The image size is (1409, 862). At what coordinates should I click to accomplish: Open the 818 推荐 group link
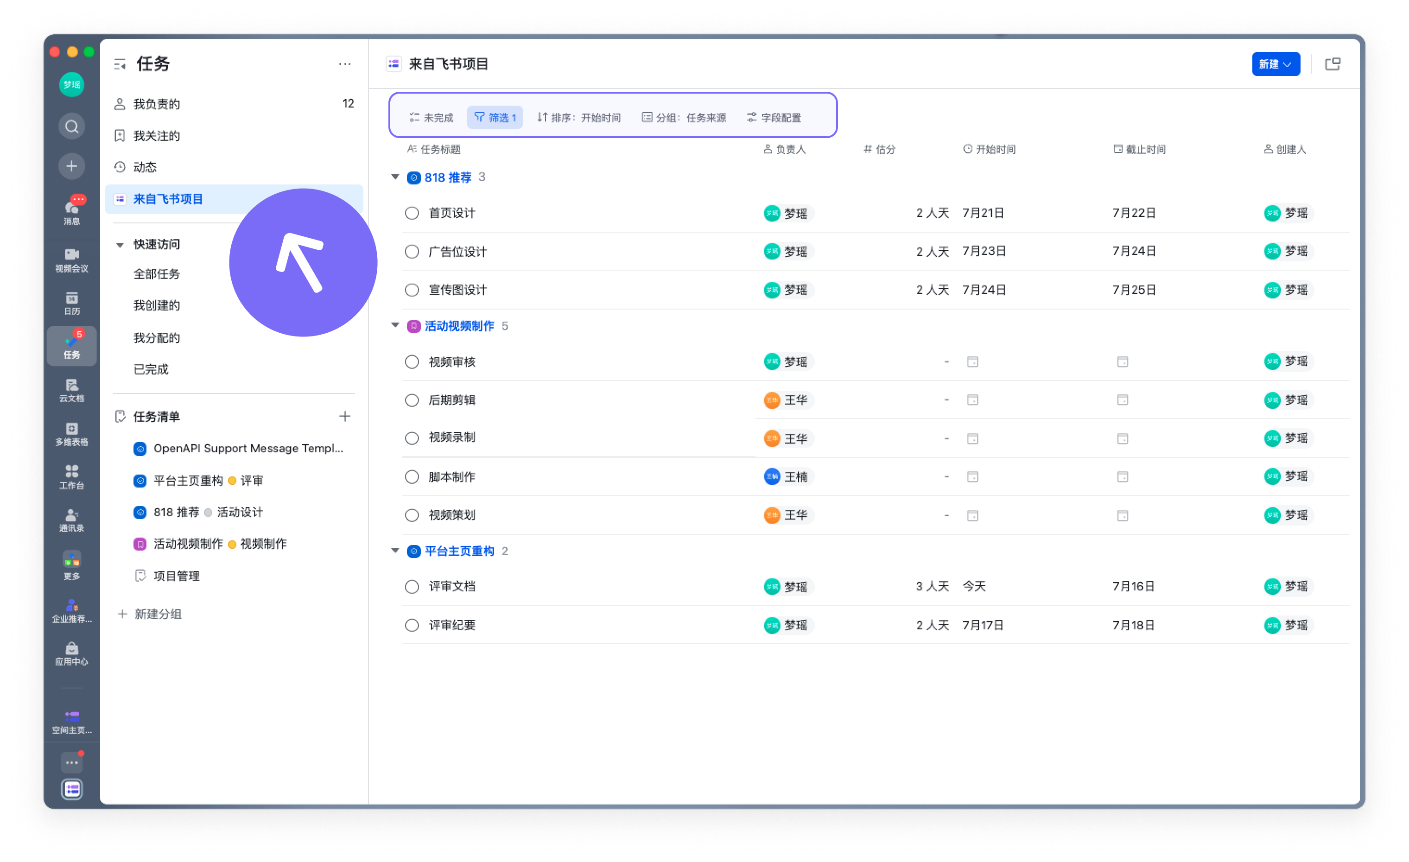pyautogui.click(x=448, y=177)
